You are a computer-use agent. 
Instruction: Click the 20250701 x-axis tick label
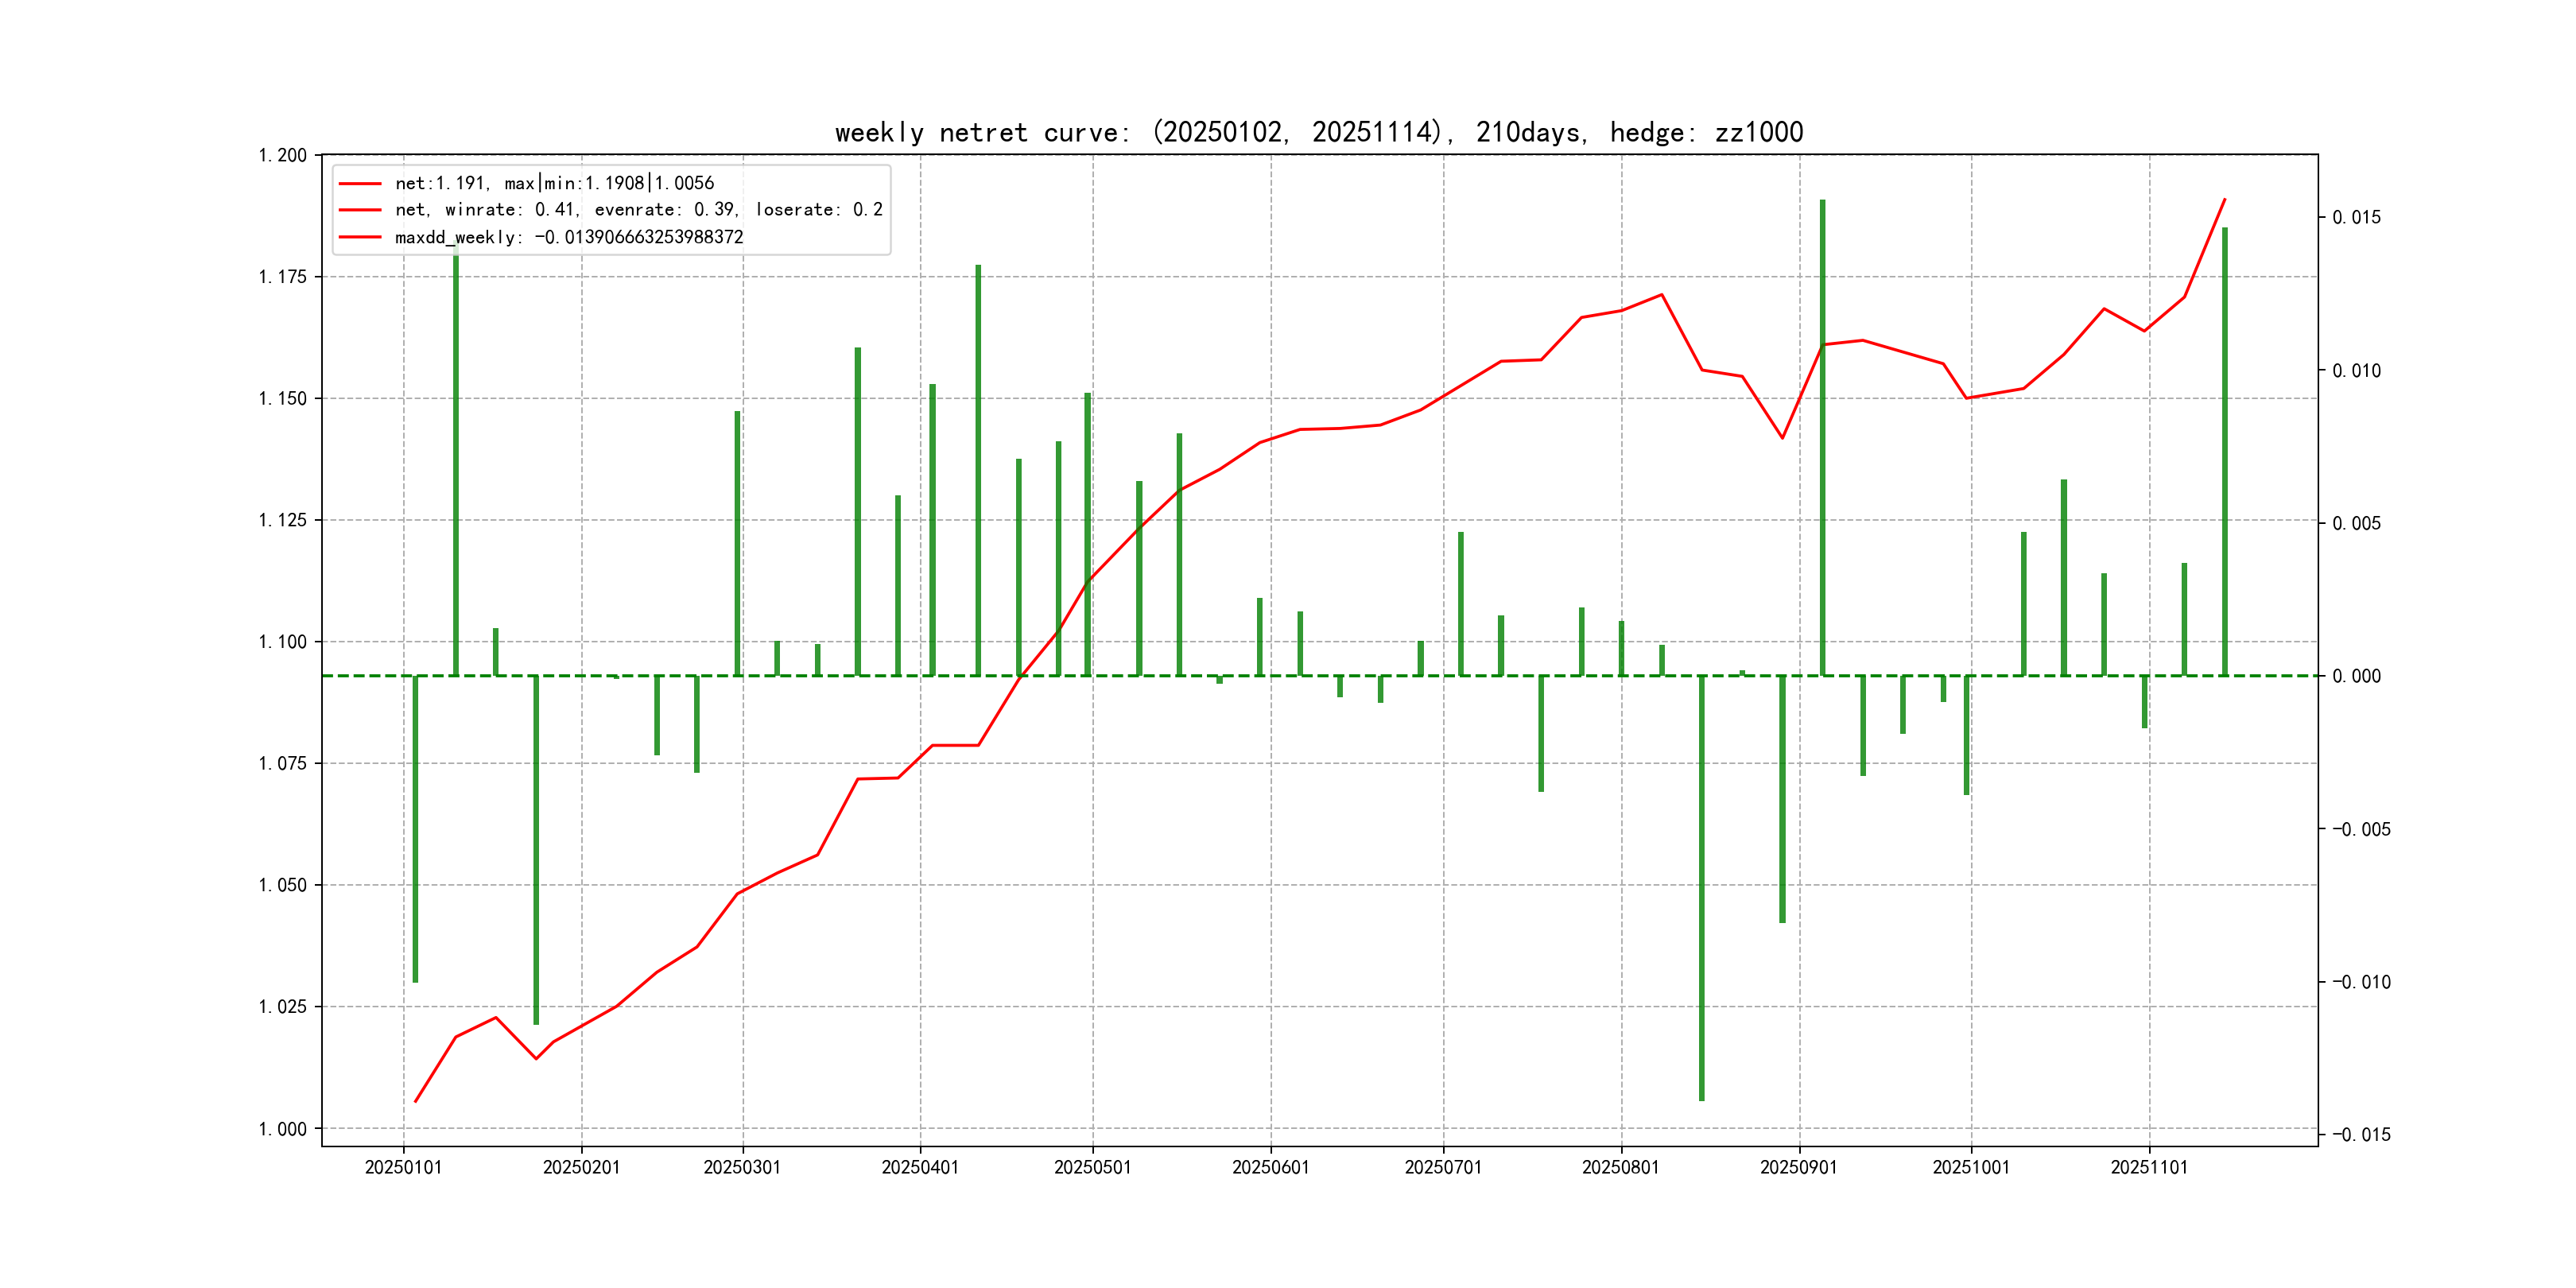(x=1443, y=1167)
